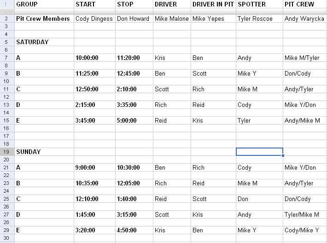Select the Tyler Roscoe cell

[x=259, y=18]
